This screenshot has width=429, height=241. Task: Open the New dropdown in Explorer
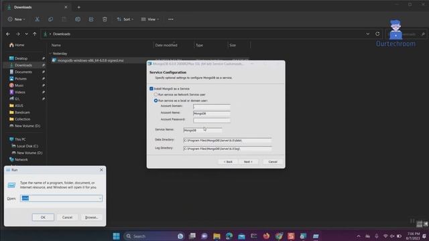pos(17,19)
